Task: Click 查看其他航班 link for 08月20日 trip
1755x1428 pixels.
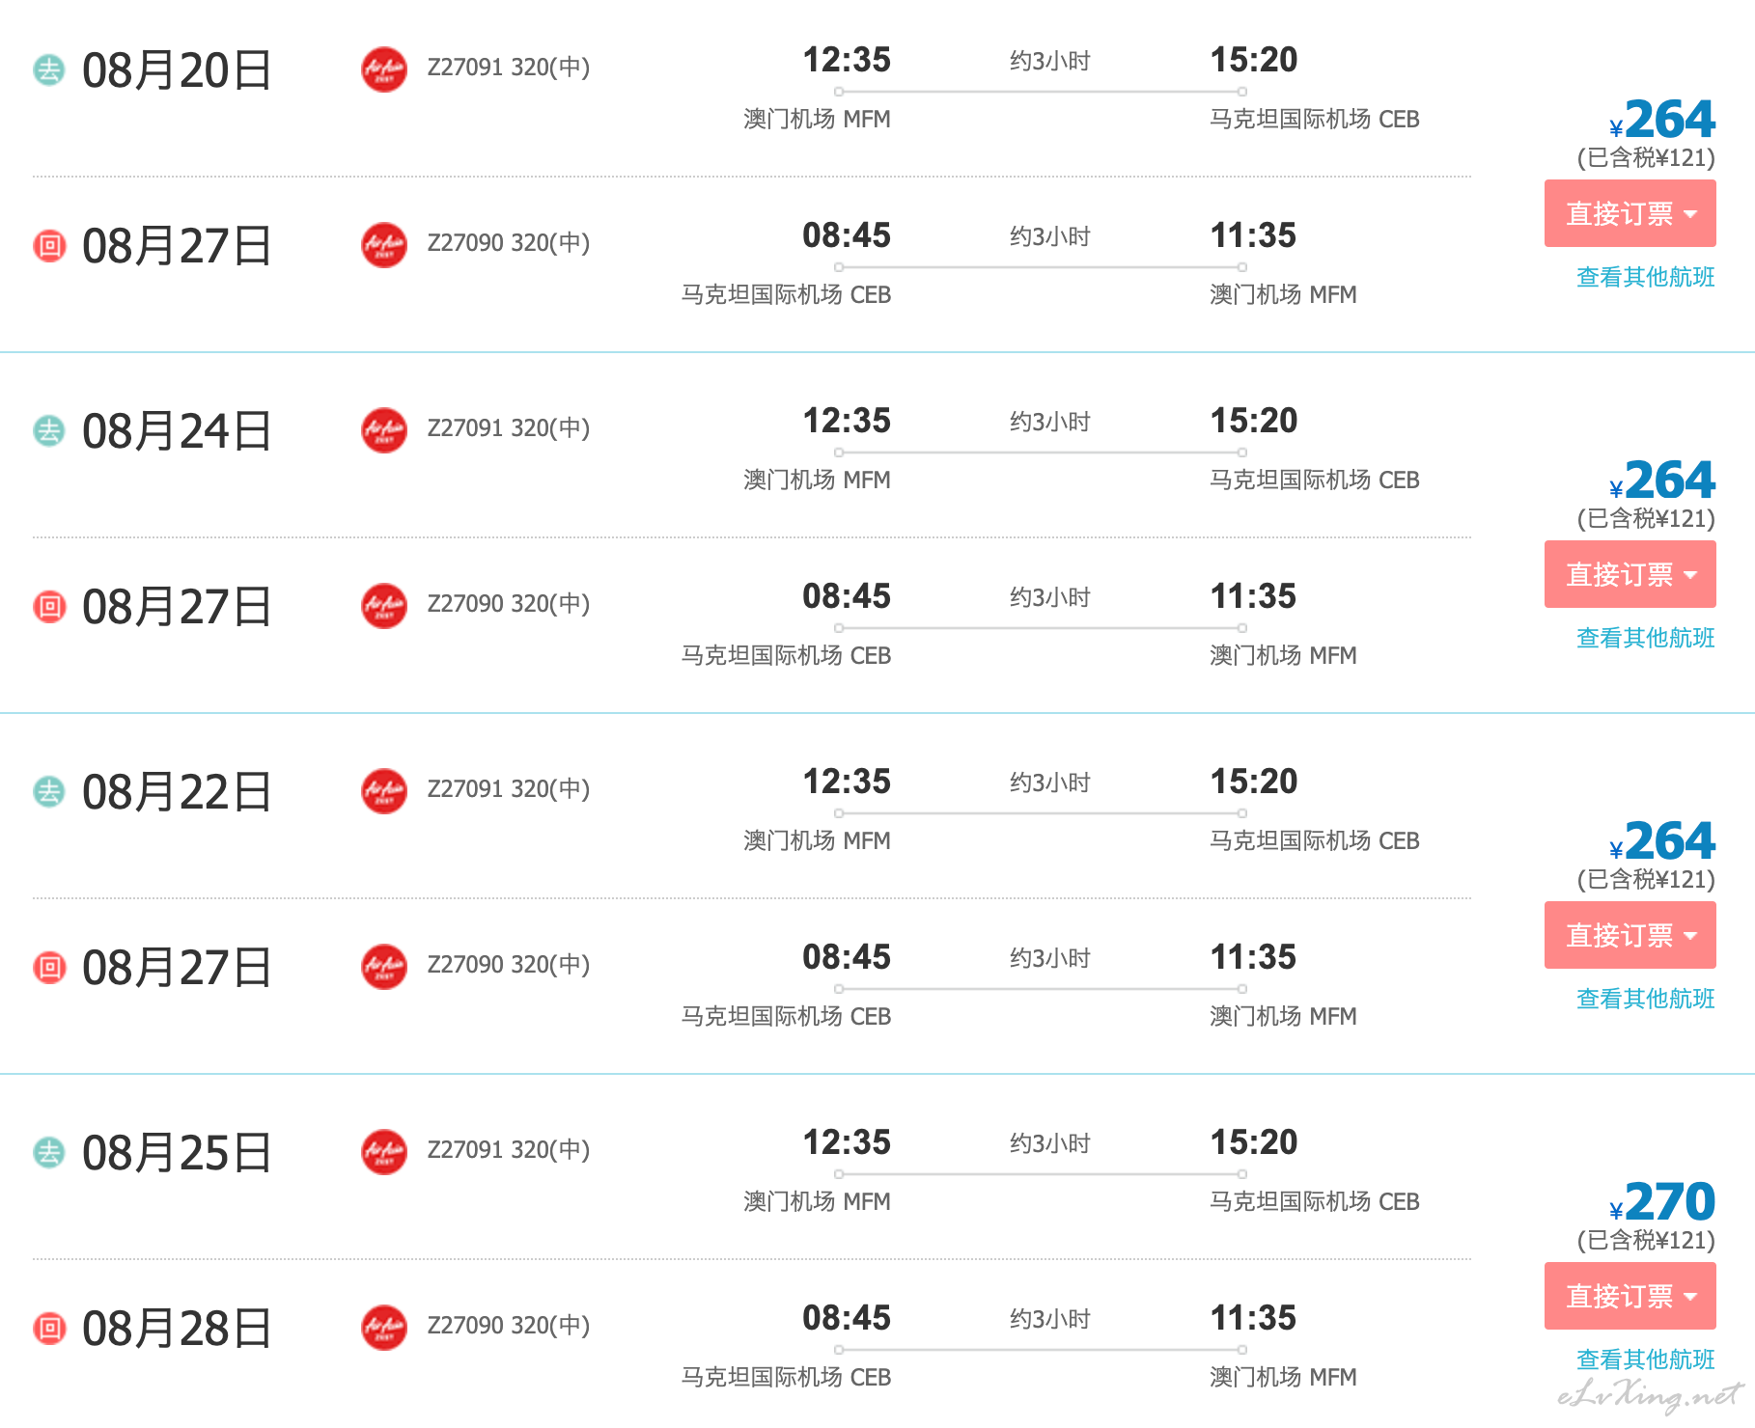Action: tap(1645, 277)
